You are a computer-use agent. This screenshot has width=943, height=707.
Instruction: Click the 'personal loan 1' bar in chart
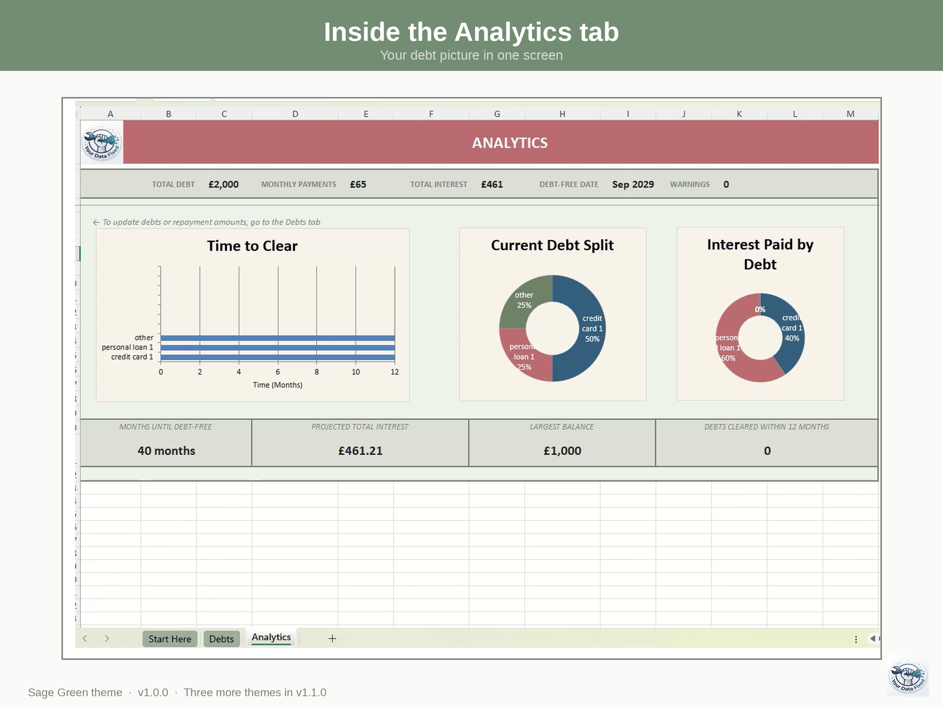tap(278, 348)
